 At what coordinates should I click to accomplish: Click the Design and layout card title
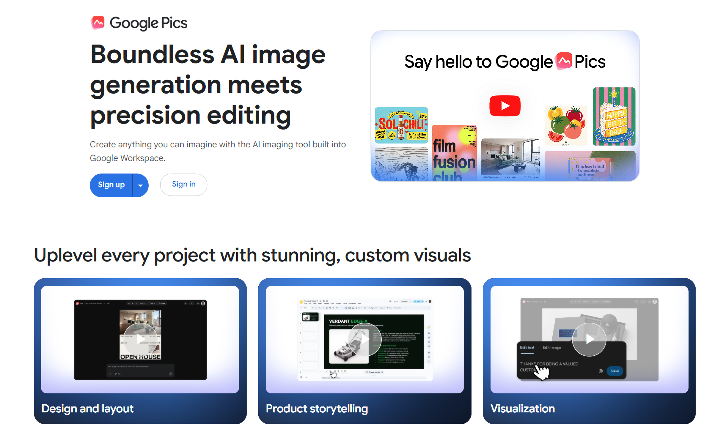pos(87,409)
